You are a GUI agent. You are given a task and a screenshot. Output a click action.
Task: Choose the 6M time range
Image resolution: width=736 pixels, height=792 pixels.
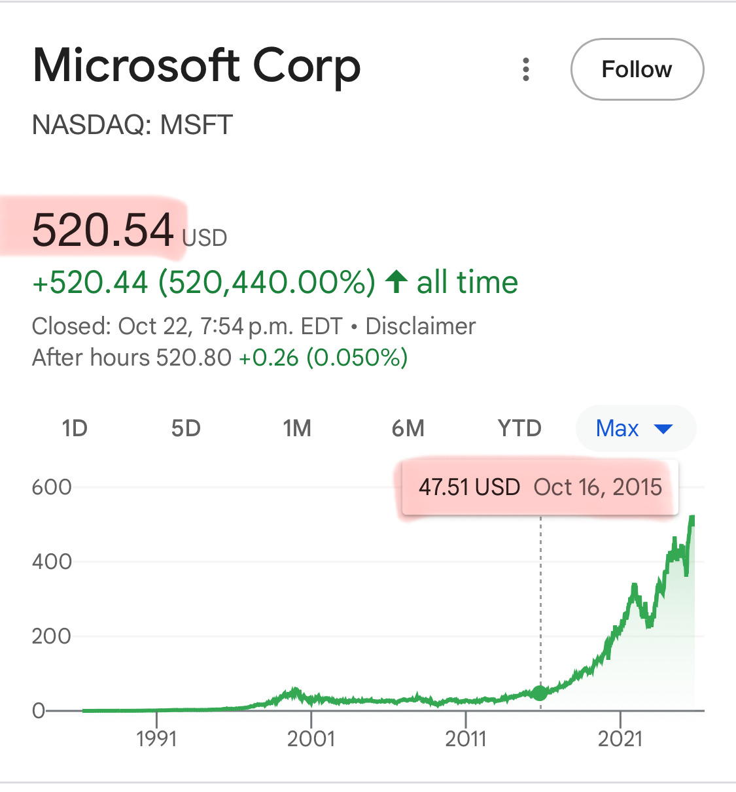(x=408, y=429)
